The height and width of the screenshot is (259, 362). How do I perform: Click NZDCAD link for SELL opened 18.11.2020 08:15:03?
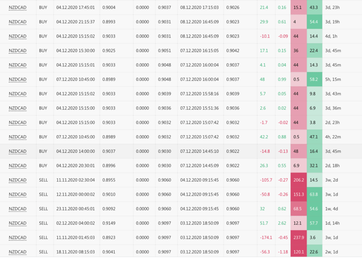click(17, 252)
